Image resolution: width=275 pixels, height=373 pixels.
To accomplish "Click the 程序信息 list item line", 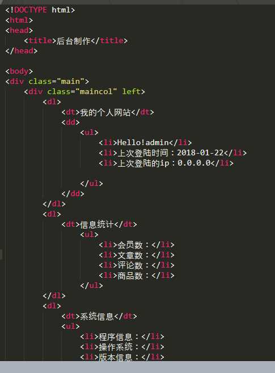I will click(122, 337).
